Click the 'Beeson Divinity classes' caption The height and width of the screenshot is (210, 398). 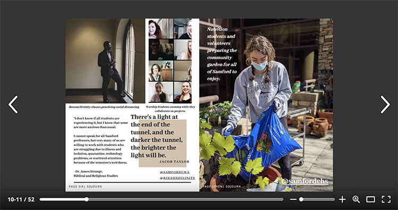105,107
